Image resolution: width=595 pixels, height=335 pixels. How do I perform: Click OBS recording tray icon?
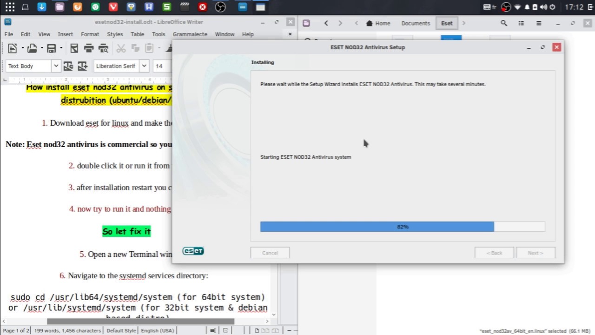click(506, 7)
